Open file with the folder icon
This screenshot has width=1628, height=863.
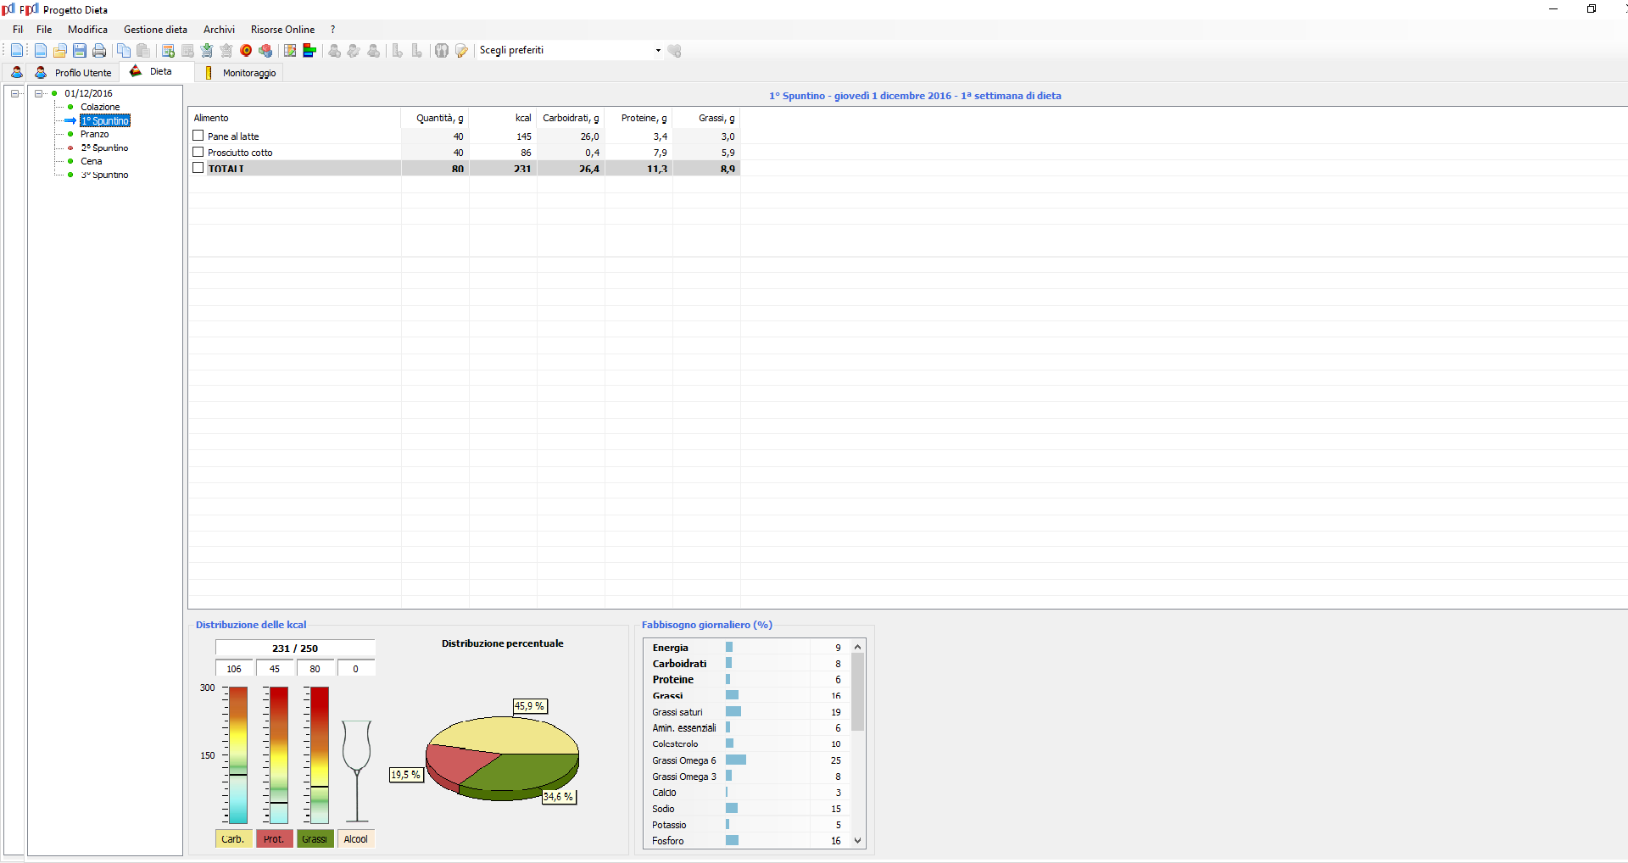pos(60,51)
